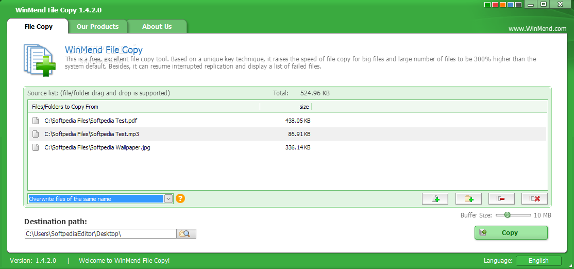Click the 86.91 KB size value
The height and width of the screenshot is (269, 574).
click(299, 134)
